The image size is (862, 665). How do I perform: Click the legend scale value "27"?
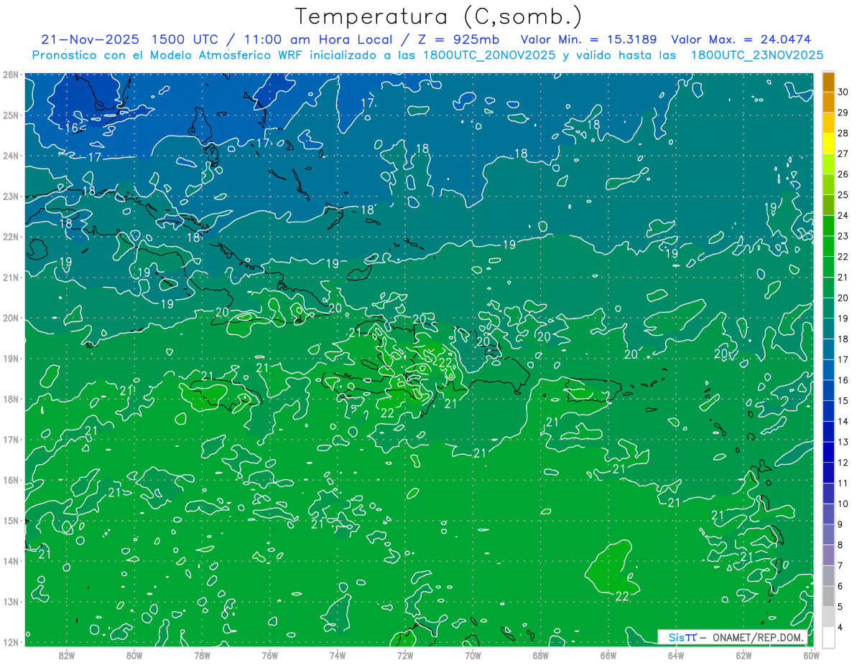[x=843, y=154]
